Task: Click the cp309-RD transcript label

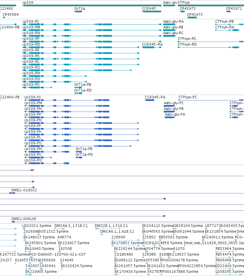Action: coord(31,44)
